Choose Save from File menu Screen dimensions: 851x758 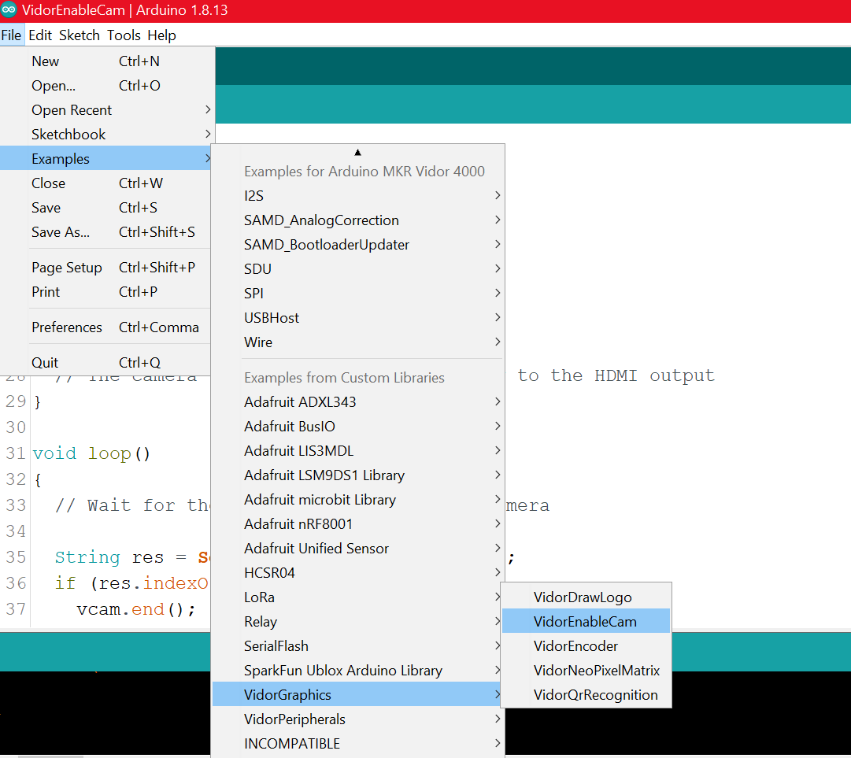click(105, 208)
